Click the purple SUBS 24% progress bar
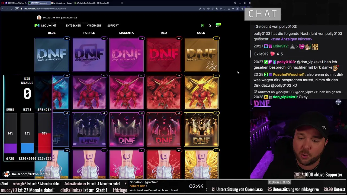This screenshot has width=347, height=195. [10, 133]
